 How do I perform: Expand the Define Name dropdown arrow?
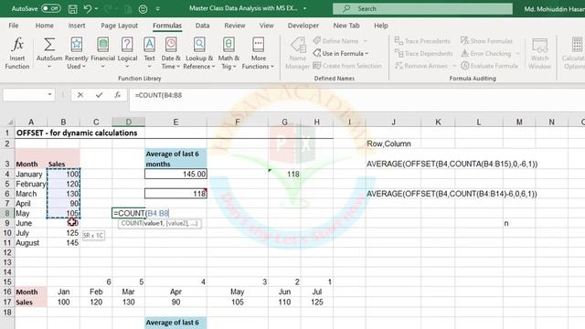coord(366,41)
